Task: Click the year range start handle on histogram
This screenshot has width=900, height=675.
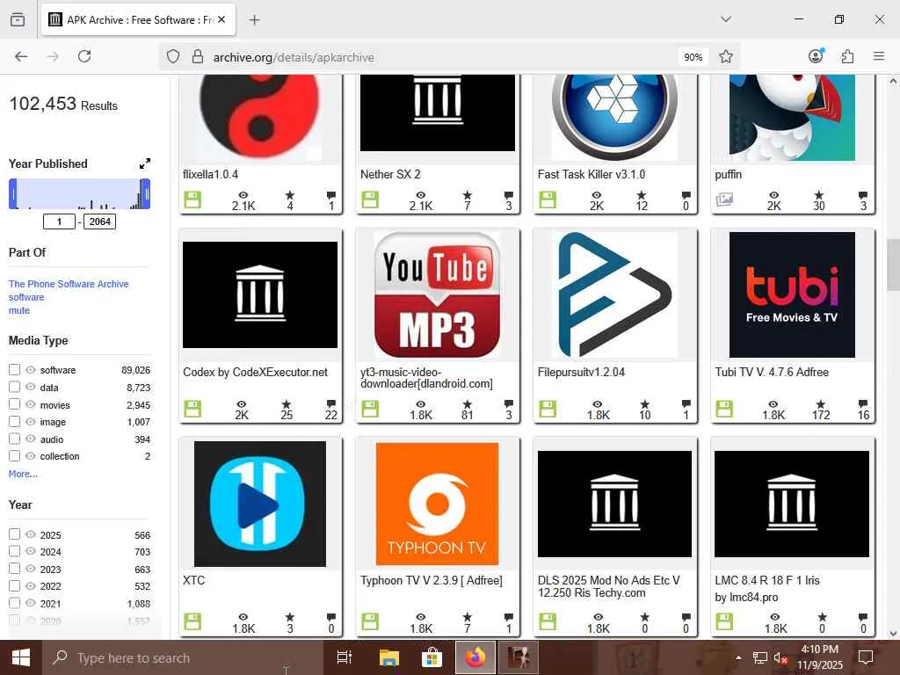Action: 12,193
